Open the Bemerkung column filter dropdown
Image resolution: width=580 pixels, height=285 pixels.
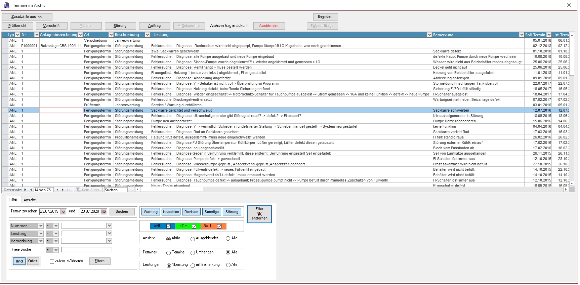tap(522, 35)
